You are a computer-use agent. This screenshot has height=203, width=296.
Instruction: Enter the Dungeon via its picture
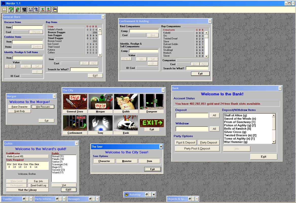(151, 101)
